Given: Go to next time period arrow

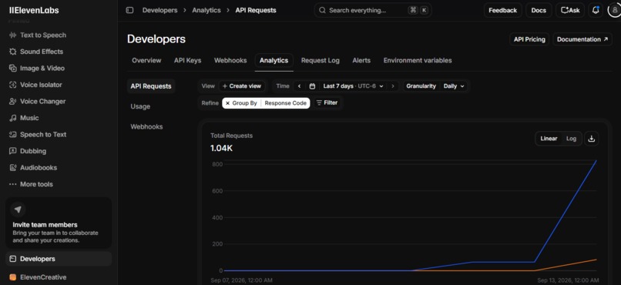Looking at the screenshot, I should (393, 86).
